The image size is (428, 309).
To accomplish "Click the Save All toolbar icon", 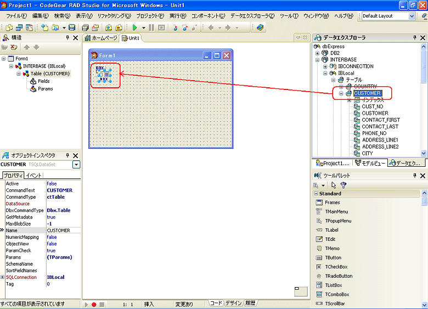I will (x=85, y=27).
